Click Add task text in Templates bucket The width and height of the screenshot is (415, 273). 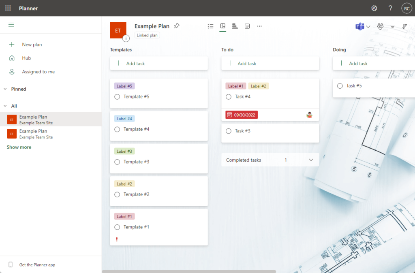click(x=135, y=64)
